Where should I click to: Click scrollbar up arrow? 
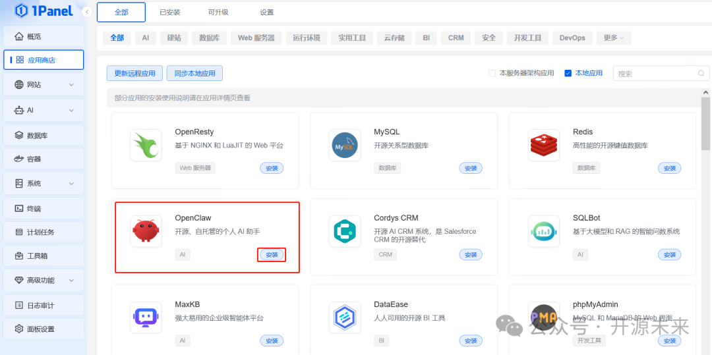tap(705, 92)
